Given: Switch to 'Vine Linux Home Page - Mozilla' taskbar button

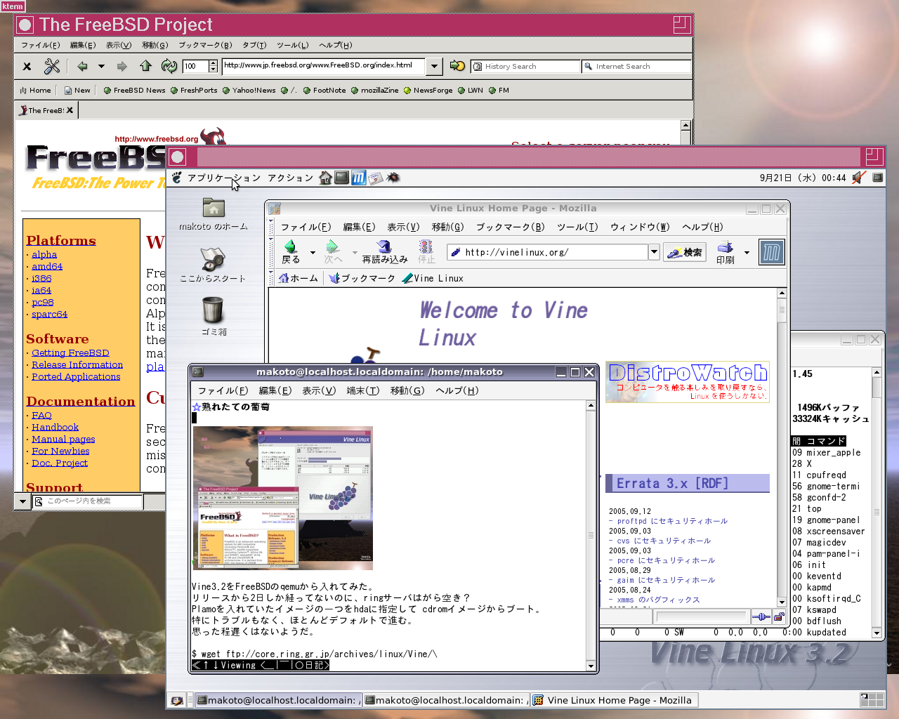Looking at the screenshot, I should (613, 700).
